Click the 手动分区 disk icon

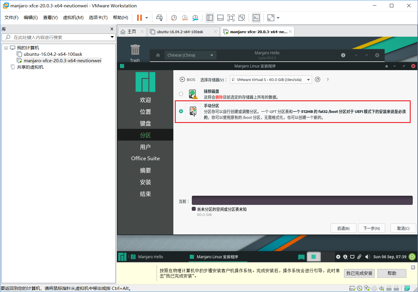pyautogui.click(x=193, y=112)
